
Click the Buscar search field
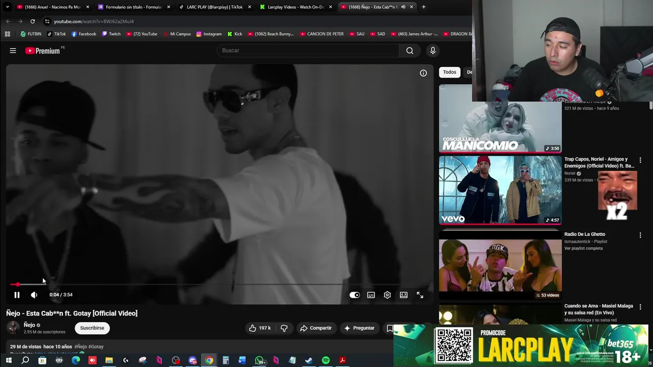tap(308, 50)
